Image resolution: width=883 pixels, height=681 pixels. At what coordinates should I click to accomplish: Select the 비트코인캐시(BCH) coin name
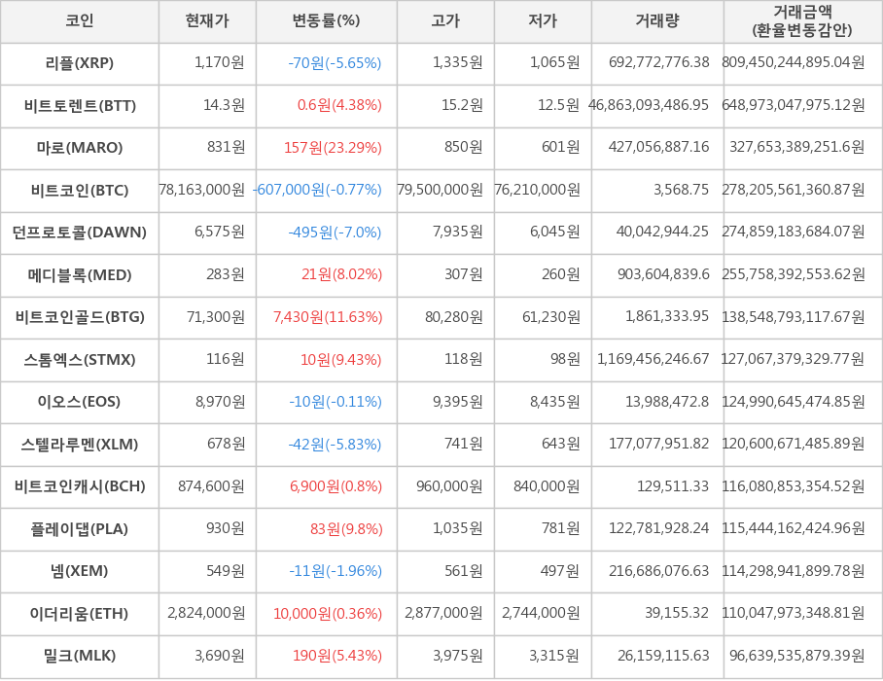coord(80,486)
